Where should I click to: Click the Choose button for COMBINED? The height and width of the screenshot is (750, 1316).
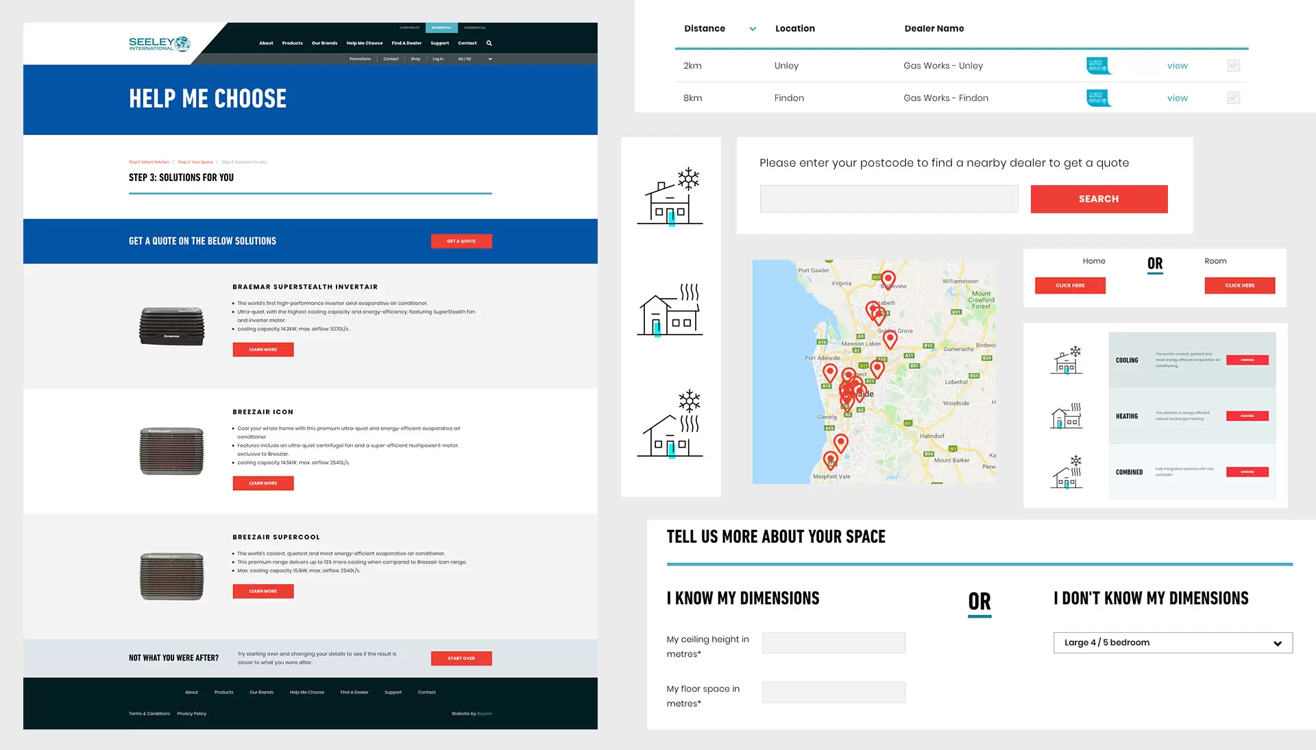tap(1247, 472)
